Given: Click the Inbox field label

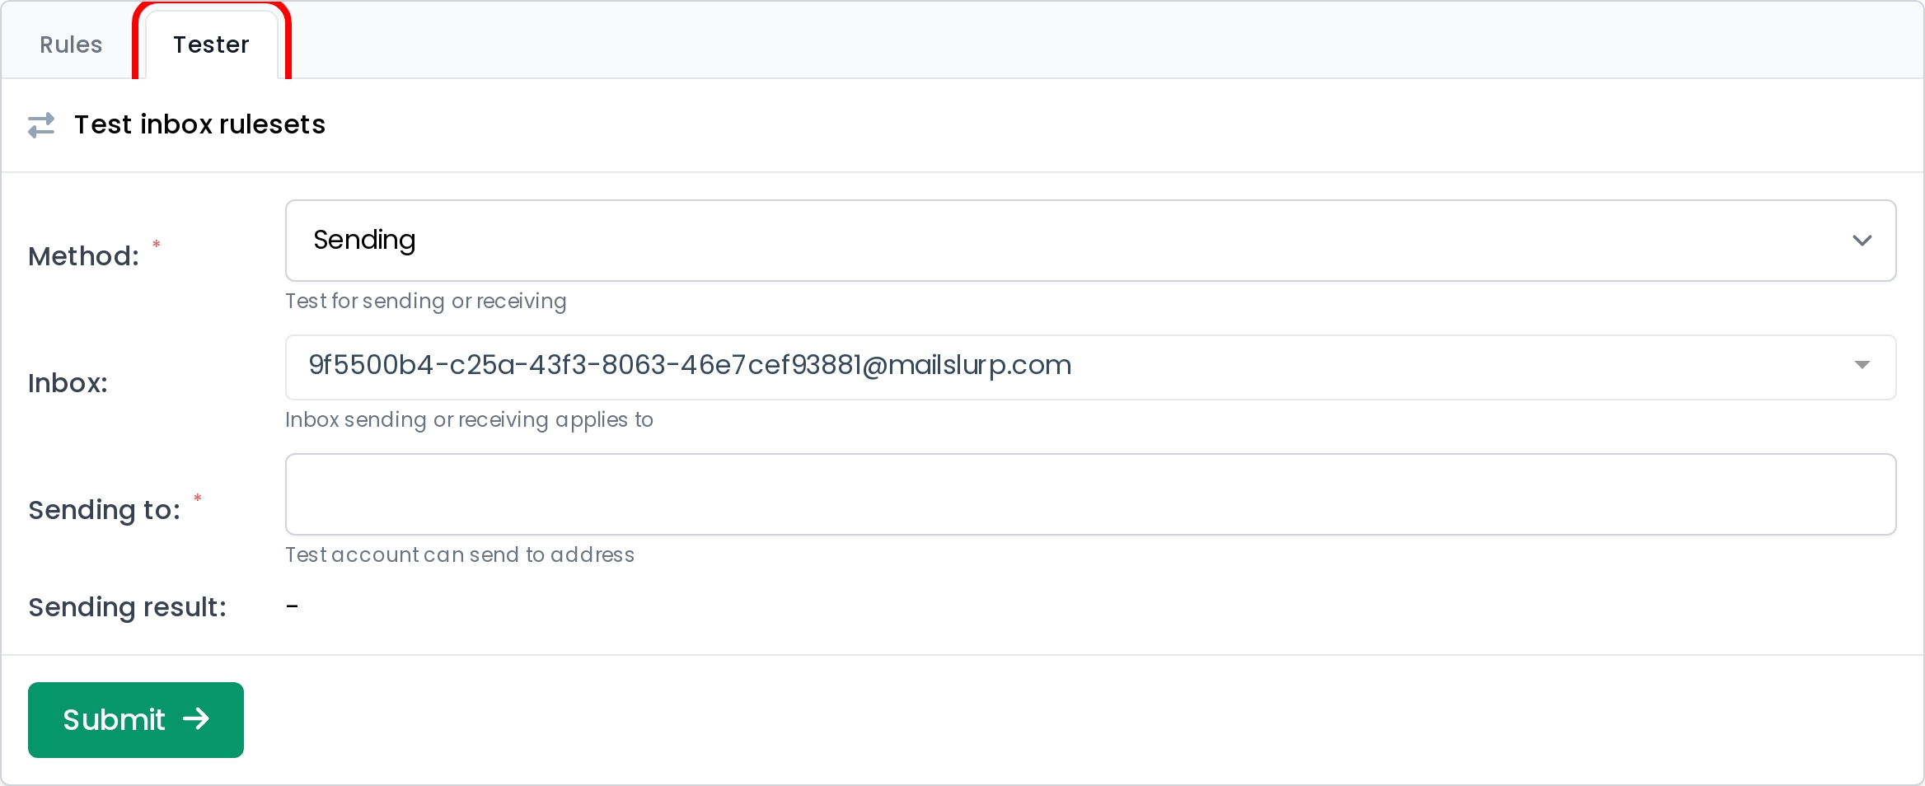Looking at the screenshot, I should tap(68, 383).
